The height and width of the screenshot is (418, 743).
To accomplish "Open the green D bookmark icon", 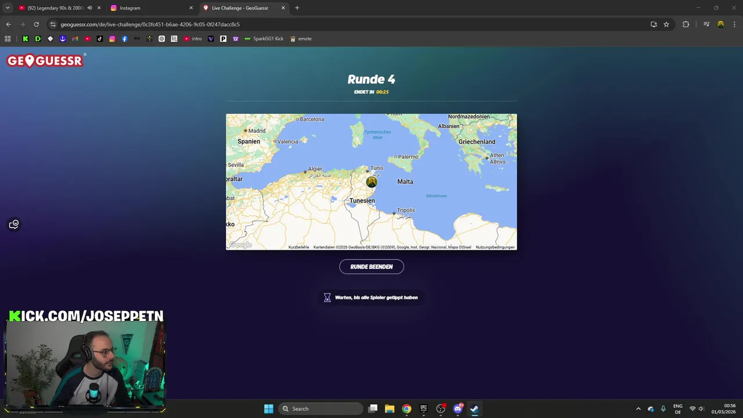I will pos(38,39).
